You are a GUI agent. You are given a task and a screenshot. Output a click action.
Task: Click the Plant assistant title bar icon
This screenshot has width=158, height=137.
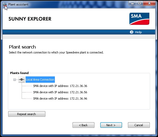pos(5,5)
